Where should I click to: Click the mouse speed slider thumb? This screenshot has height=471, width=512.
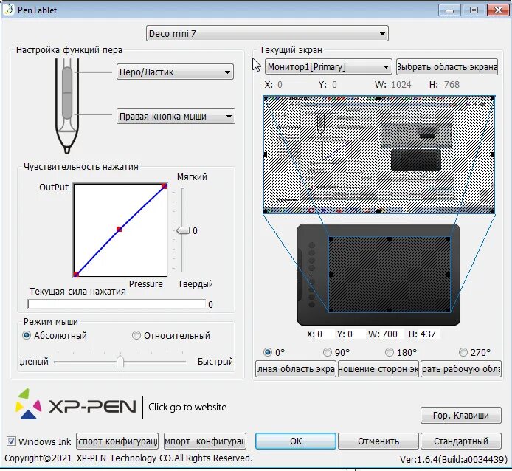(120, 362)
